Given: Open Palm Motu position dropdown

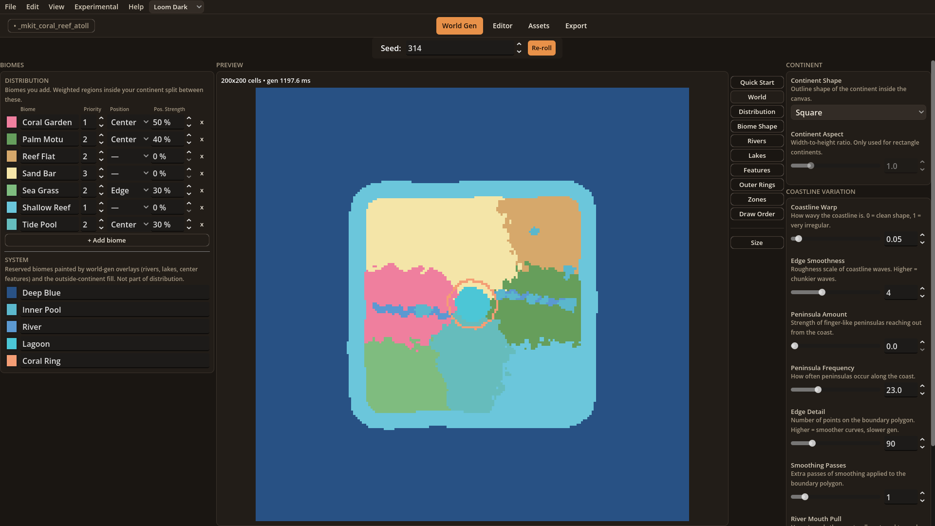Looking at the screenshot, I should coord(129,139).
